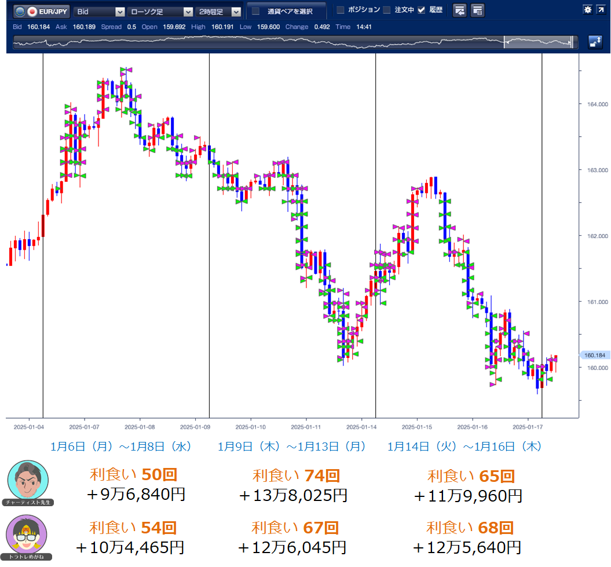
Task: Click the 160.184 current price label on axis
Action: point(594,356)
